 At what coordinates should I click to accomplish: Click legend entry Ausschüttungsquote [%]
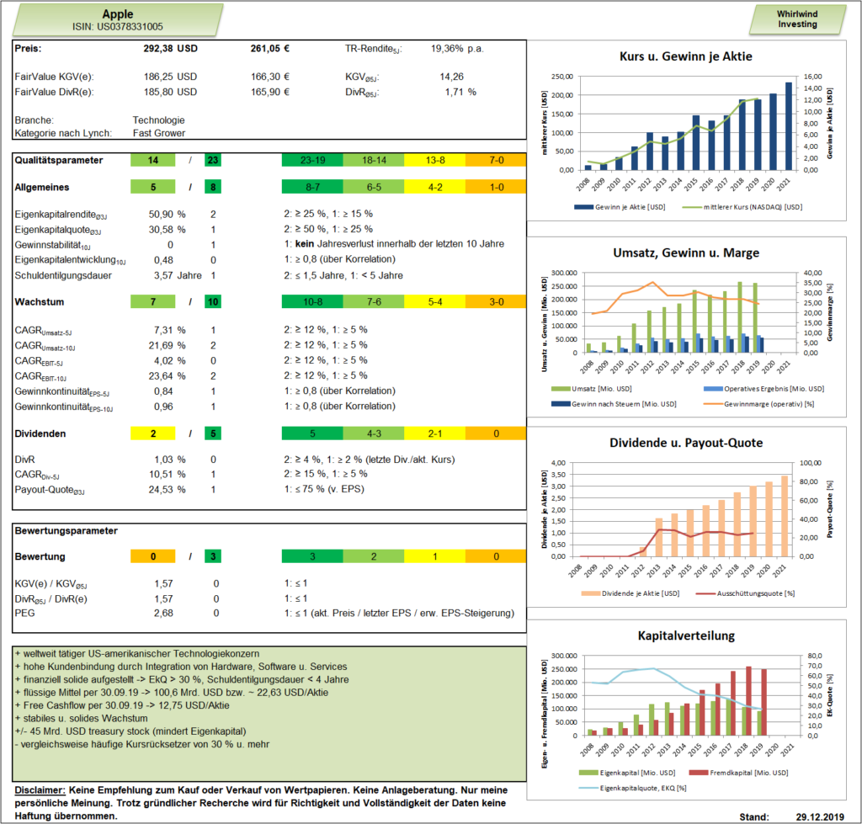pyautogui.click(x=746, y=593)
